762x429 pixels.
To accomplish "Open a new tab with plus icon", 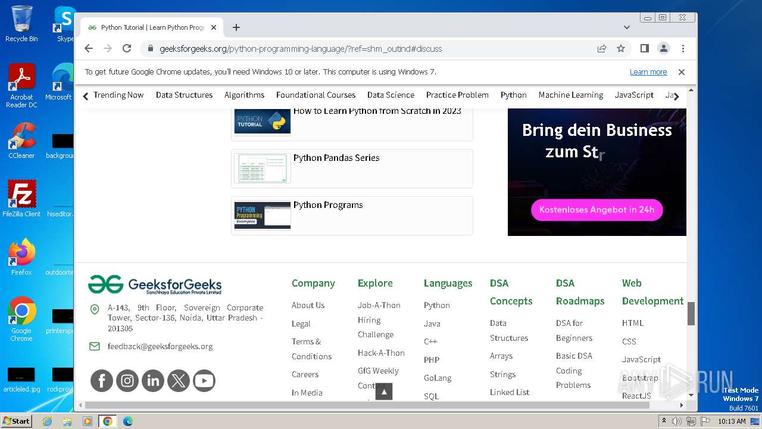I will point(236,27).
